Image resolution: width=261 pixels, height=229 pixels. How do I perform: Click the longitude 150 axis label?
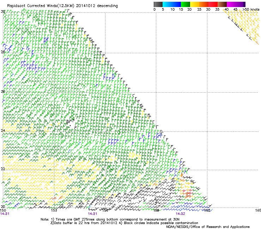[3, 211]
